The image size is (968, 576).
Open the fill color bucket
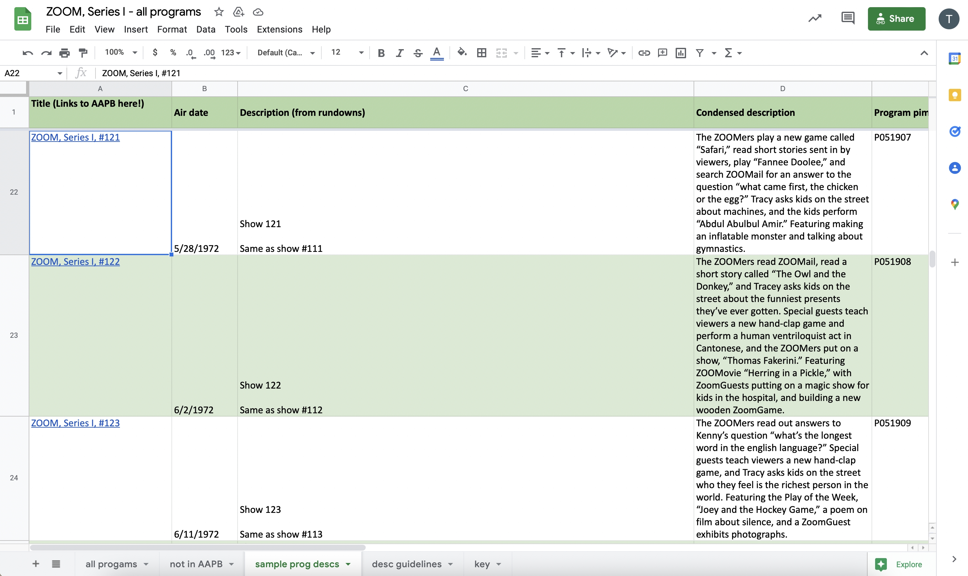(462, 52)
